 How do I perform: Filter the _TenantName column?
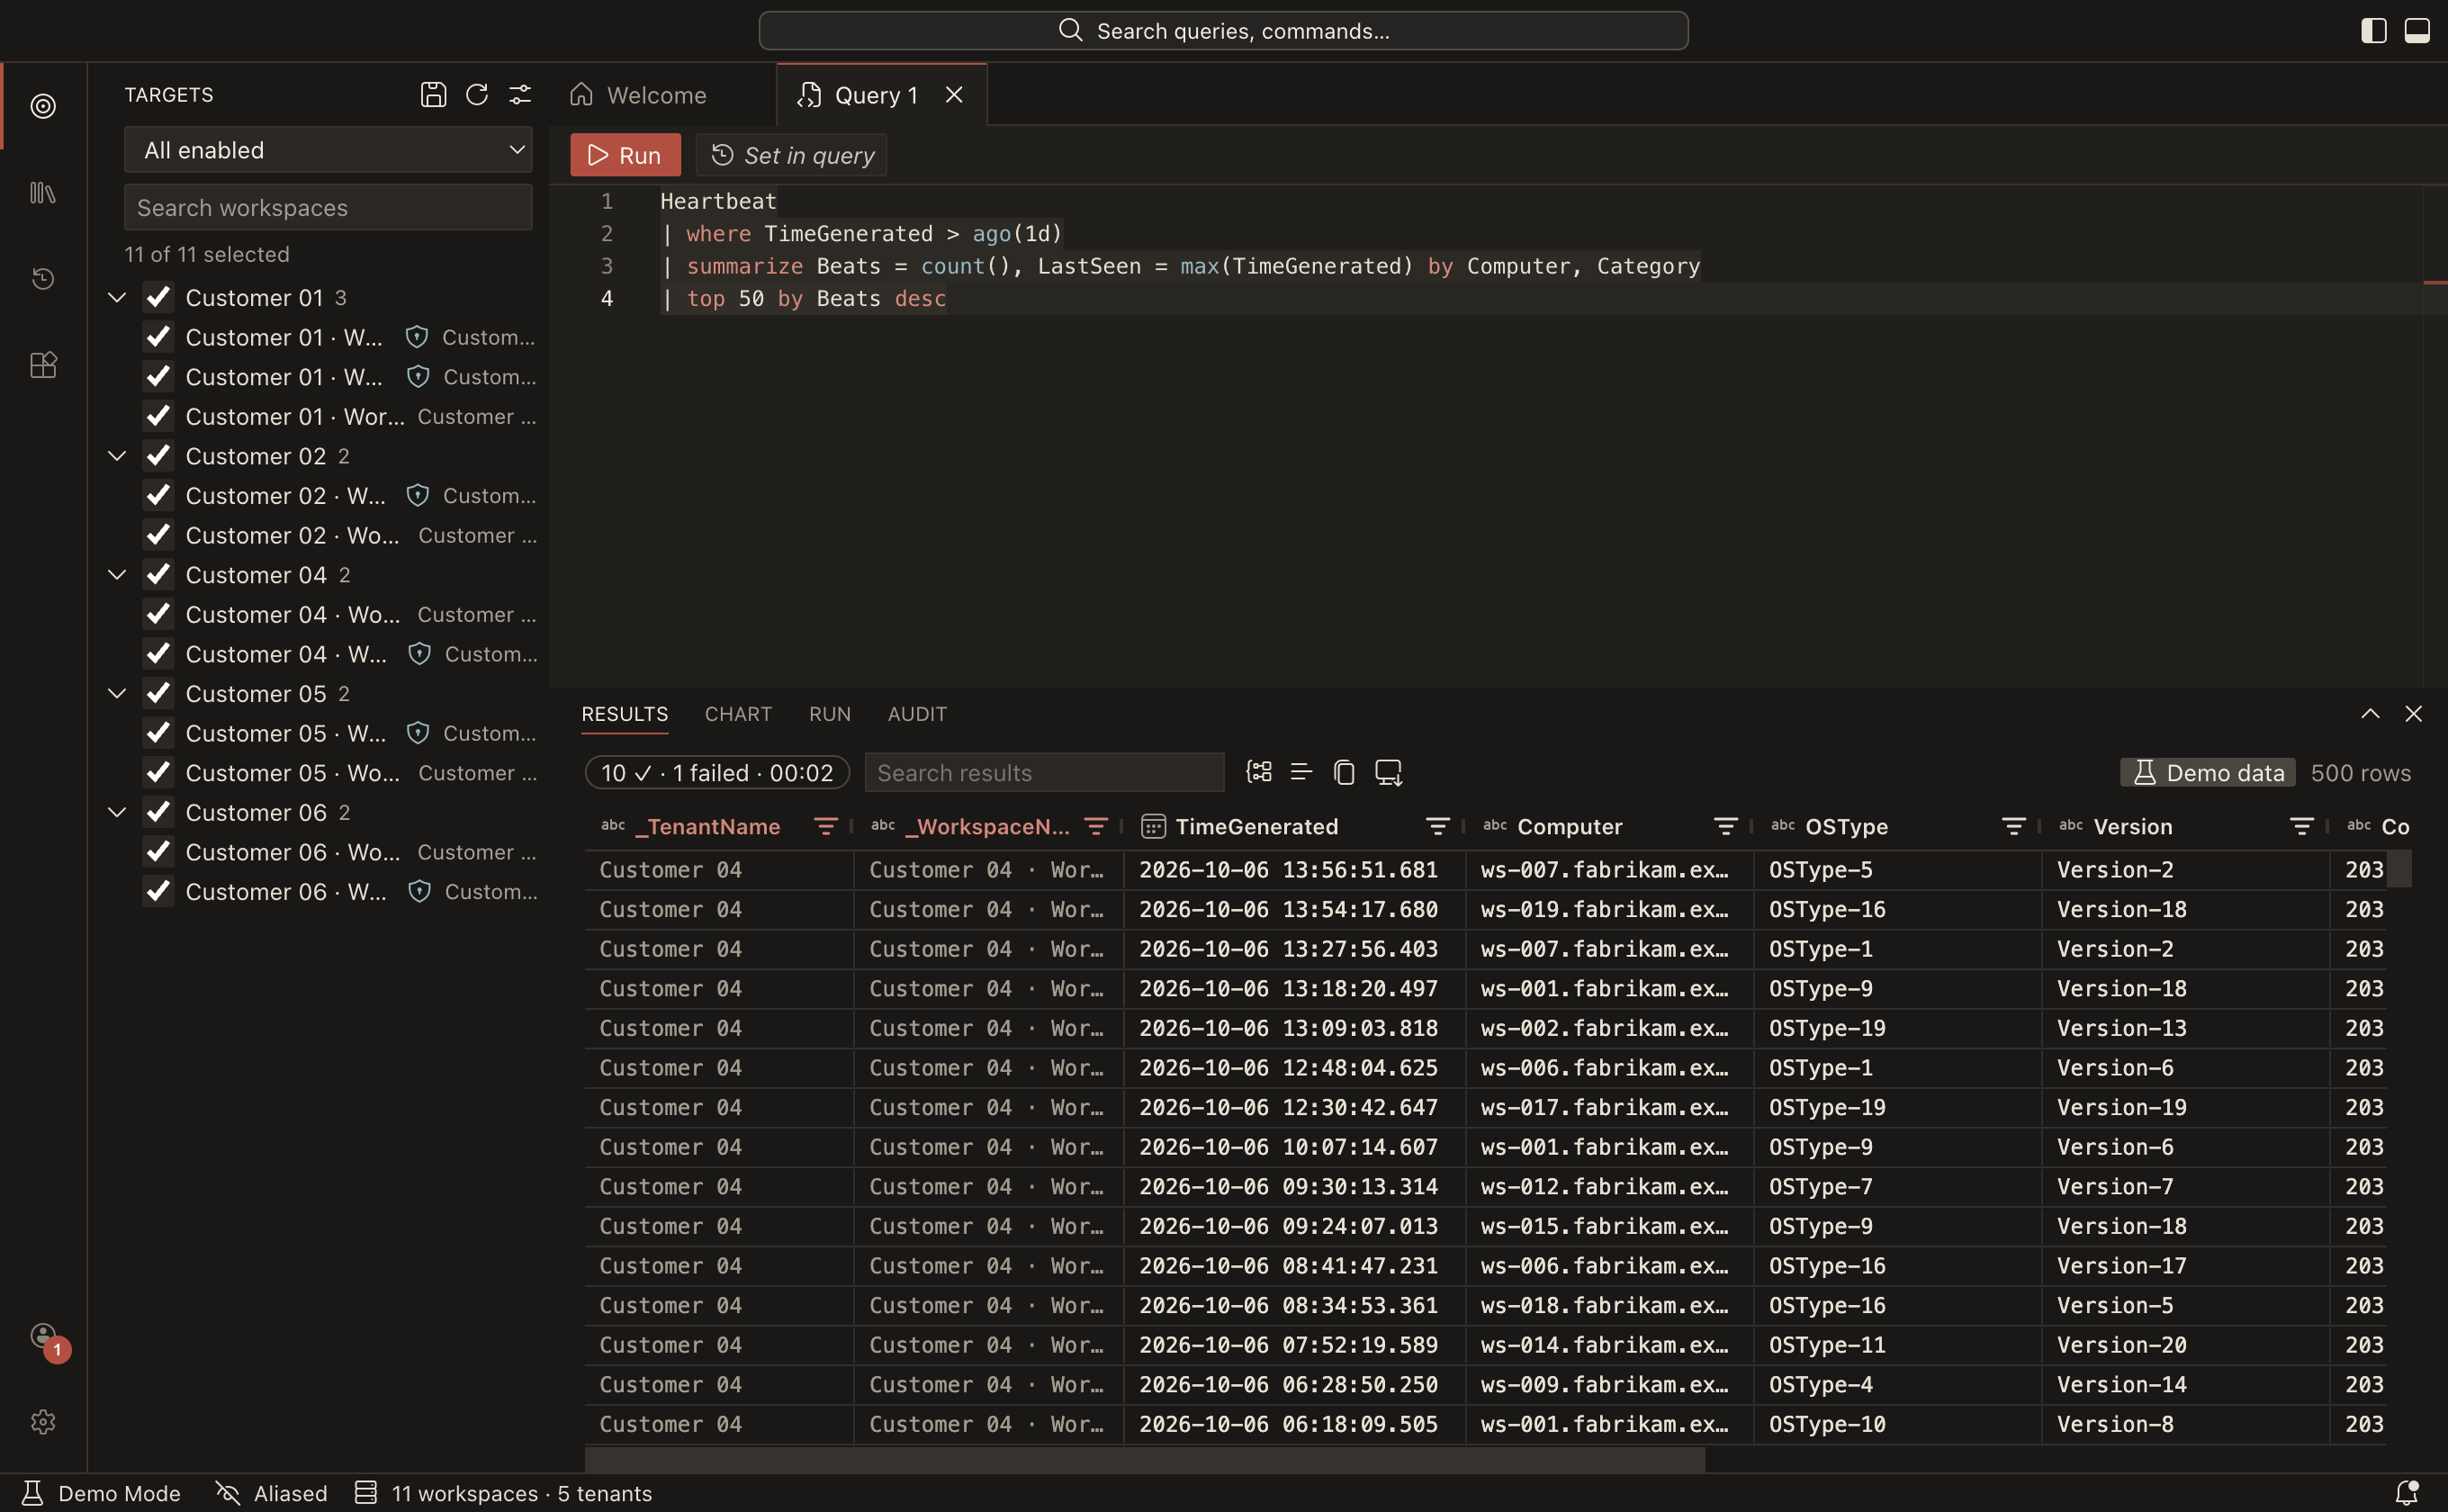825,826
